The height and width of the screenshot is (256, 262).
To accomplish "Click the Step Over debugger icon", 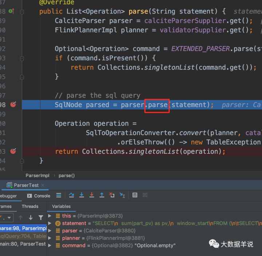I will (71, 195).
